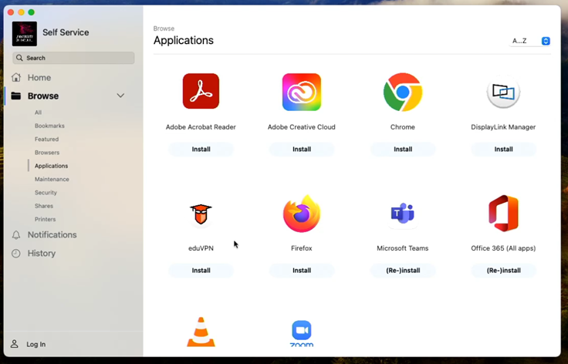Click the Microsoft Teams name label
Image resolution: width=568 pixels, height=364 pixels.
point(402,248)
